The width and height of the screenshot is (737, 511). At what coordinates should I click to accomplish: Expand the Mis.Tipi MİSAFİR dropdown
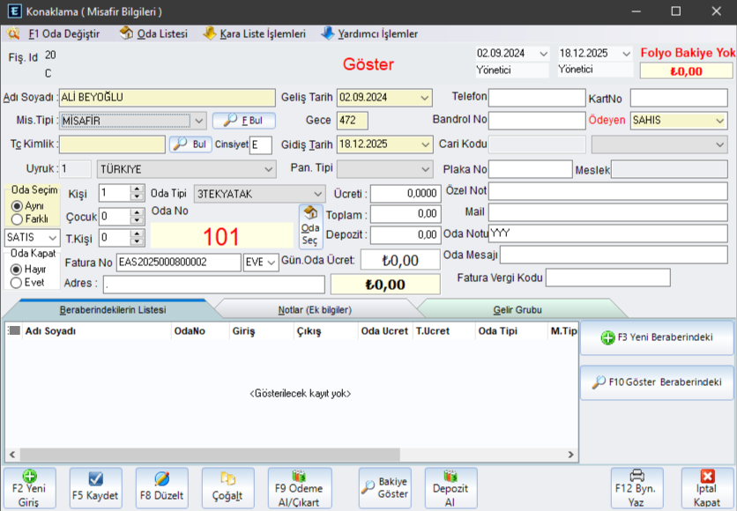[x=199, y=121]
